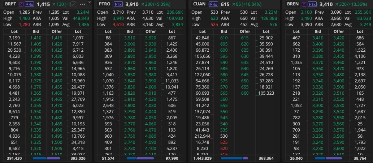Click the 4x leverage badge on CUAN

(213, 4)
